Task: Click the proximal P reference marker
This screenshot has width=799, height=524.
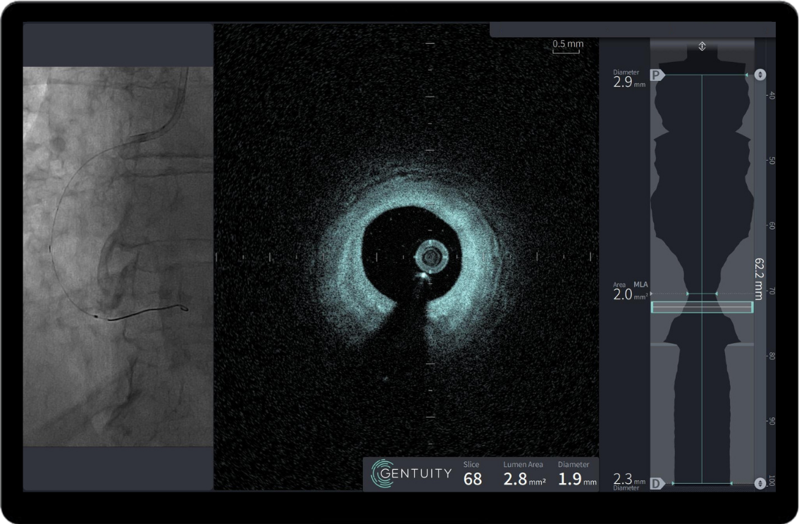Action: [657, 75]
